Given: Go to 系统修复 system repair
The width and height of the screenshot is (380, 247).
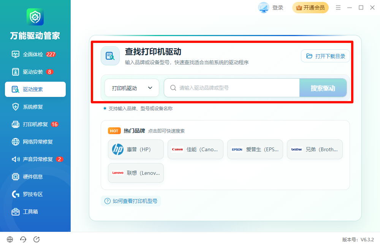Looking at the screenshot, I should click(x=35, y=107).
